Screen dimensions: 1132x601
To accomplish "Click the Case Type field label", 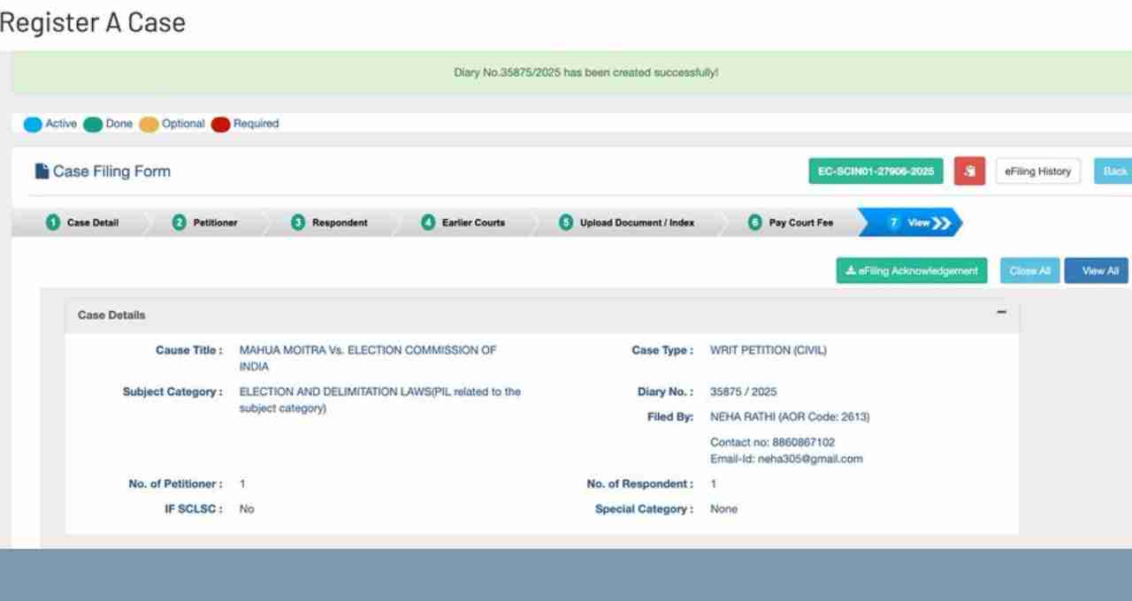I will [662, 350].
